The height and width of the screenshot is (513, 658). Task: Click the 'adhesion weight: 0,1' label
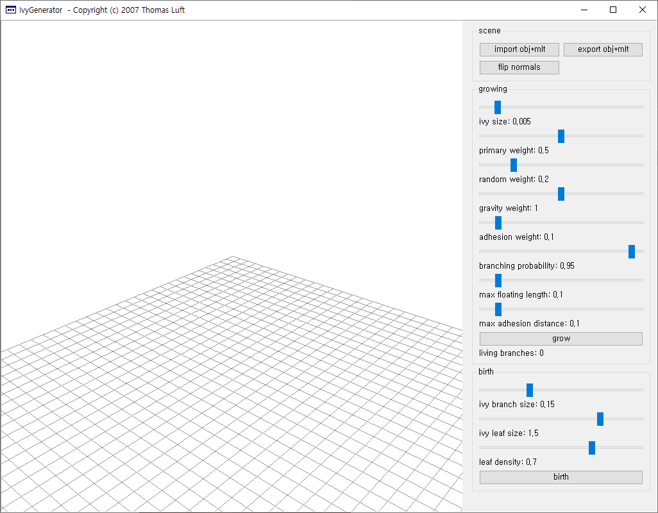pyautogui.click(x=516, y=237)
